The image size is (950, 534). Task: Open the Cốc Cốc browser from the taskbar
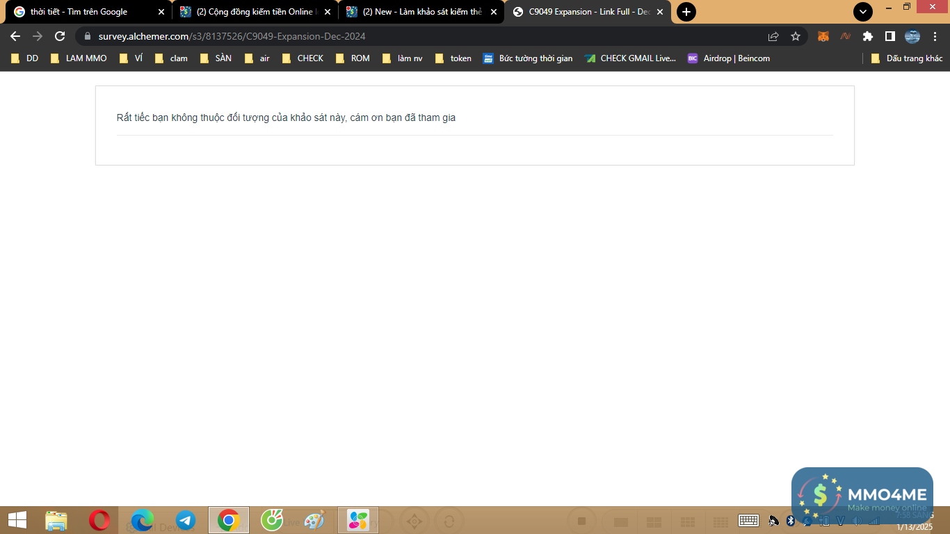(x=272, y=520)
